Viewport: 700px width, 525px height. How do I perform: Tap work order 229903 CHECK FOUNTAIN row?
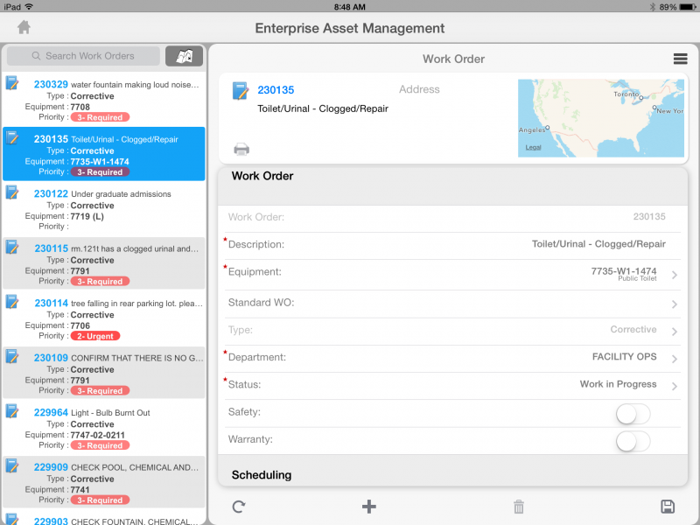tap(103, 518)
